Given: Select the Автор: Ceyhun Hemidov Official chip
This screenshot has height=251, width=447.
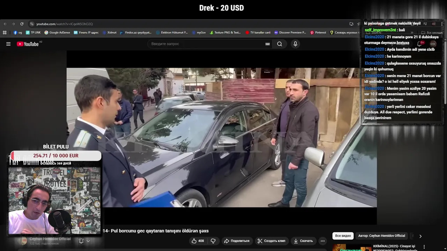Looking at the screenshot, I should click(x=381, y=236).
